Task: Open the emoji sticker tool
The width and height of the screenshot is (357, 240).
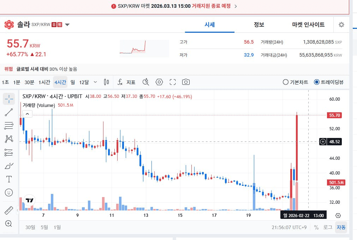Action: click(x=9, y=192)
